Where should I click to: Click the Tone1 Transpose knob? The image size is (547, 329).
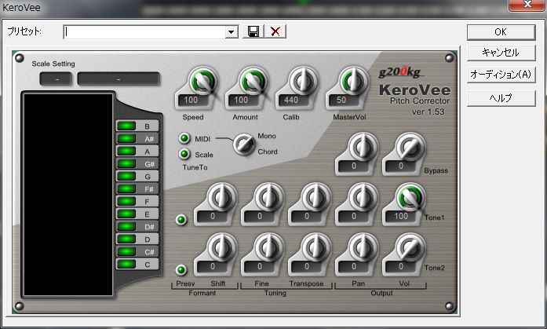316,198
